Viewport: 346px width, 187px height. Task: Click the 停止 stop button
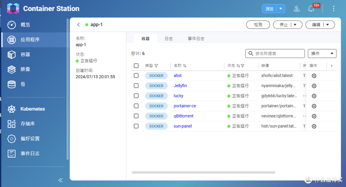pos(284,25)
